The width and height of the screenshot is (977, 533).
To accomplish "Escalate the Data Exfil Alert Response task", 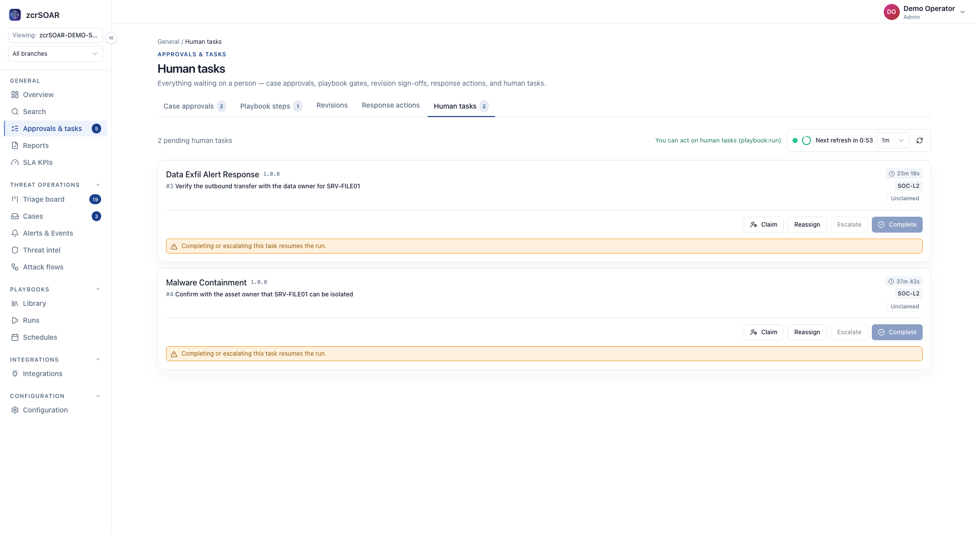I will click(x=849, y=225).
